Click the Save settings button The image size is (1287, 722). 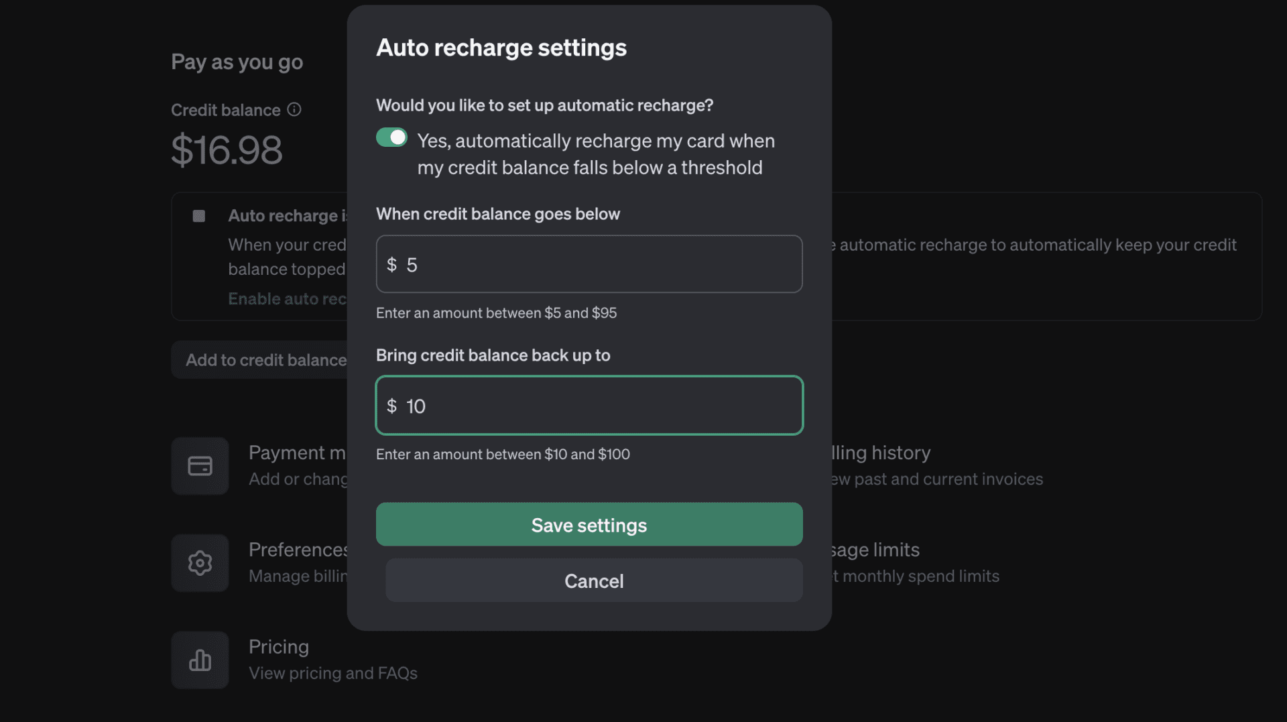tap(589, 525)
